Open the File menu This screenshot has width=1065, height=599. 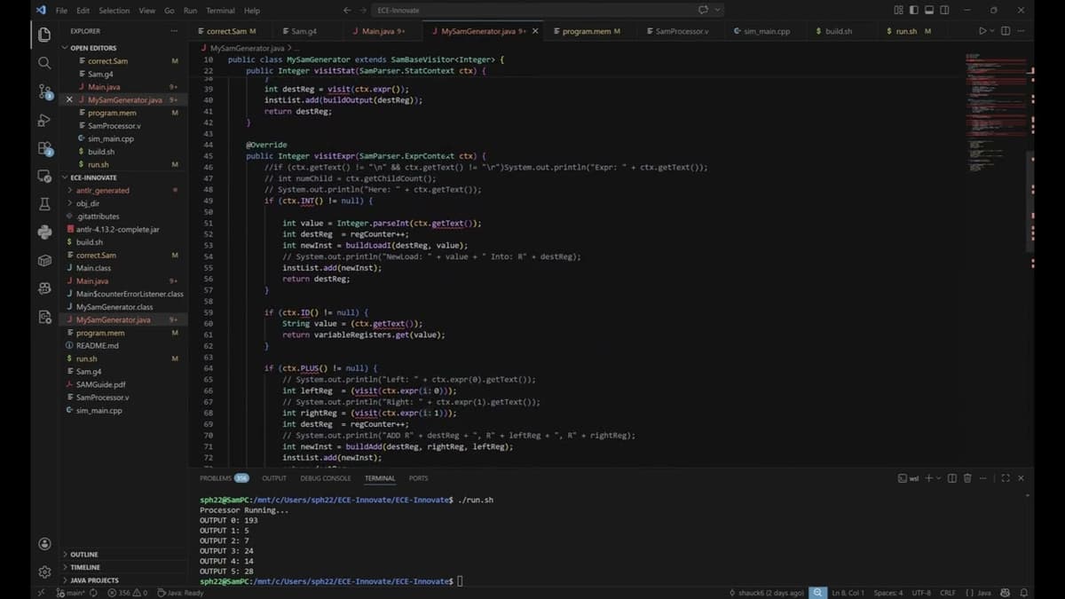pos(61,10)
